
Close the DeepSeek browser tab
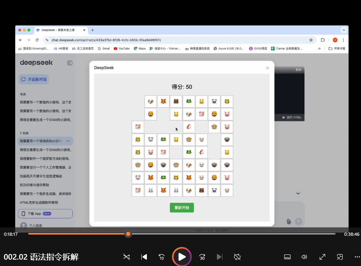click(x=84, y=30)
